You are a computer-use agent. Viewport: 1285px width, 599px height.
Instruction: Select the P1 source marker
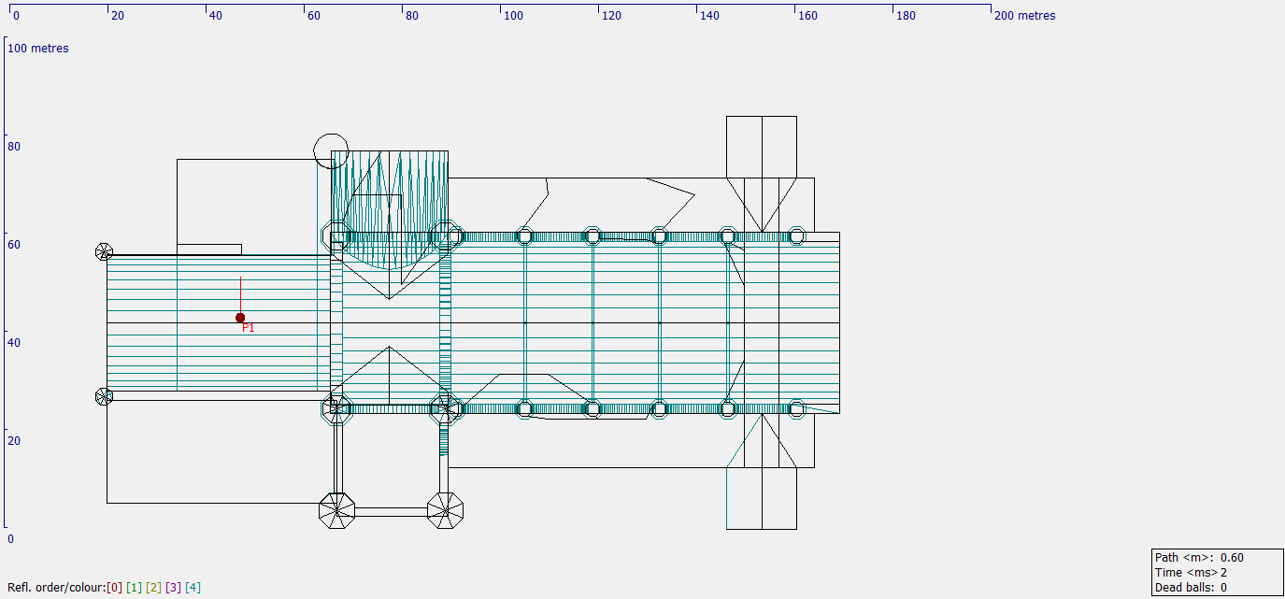point(240,318)
